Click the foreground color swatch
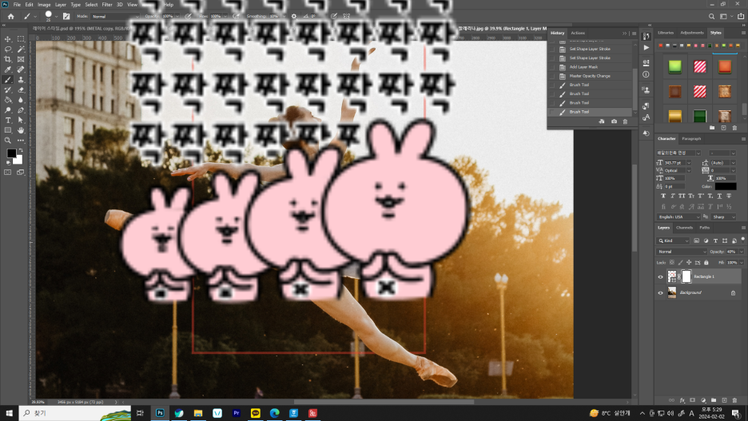Viewport: 748px width, 421px height. click(x=11, y=153)
